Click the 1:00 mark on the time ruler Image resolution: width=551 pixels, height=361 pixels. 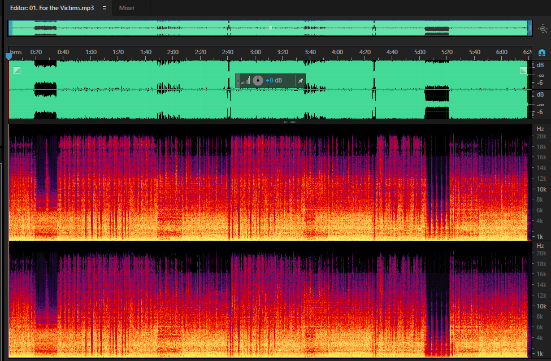(91, 52)
